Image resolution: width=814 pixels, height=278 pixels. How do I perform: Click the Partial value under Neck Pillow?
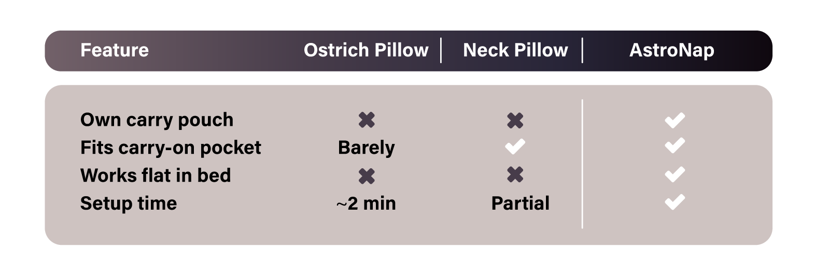[520, 203]
